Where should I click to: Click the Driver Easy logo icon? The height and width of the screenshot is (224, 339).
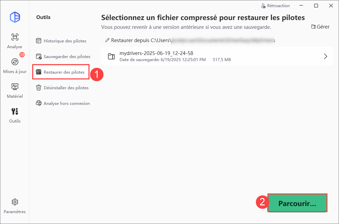click(x=15, y=17)
